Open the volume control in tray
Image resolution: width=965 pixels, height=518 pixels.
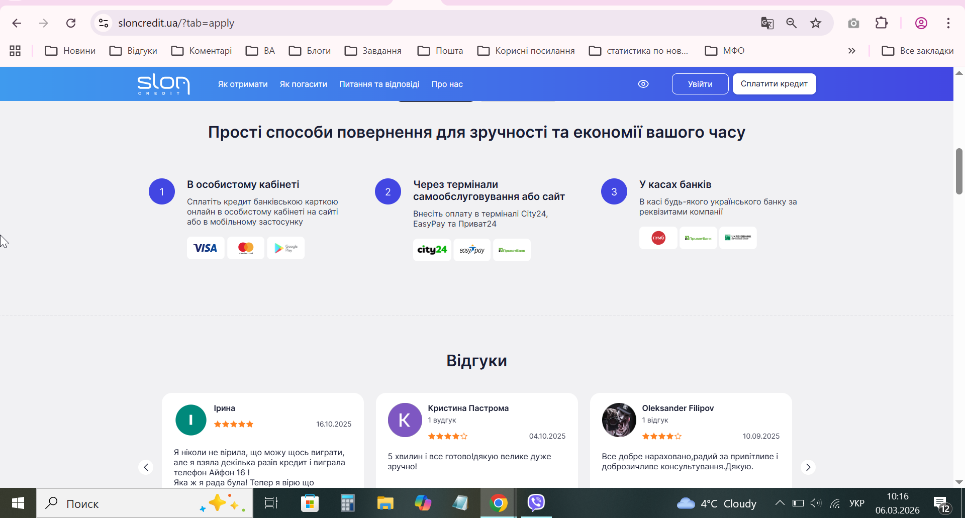(x=816, y=503)
